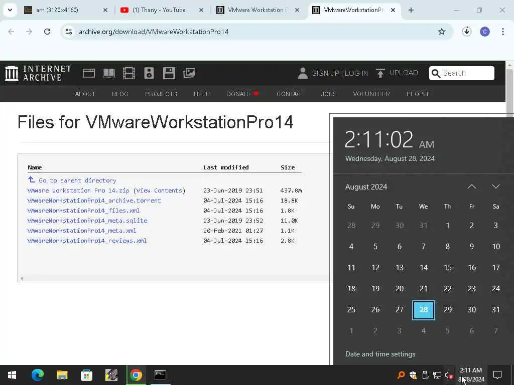Open File Explorer from taskbar

pyautogui.click(x=62, y=375)
